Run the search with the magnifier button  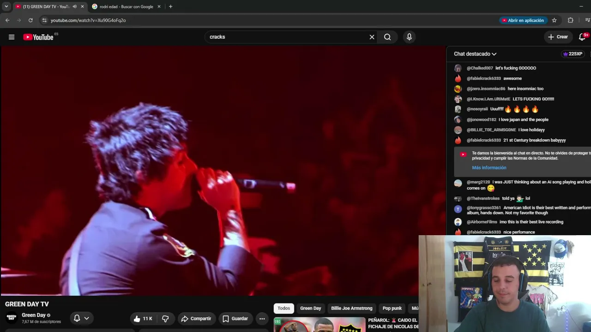pos(387,37)
